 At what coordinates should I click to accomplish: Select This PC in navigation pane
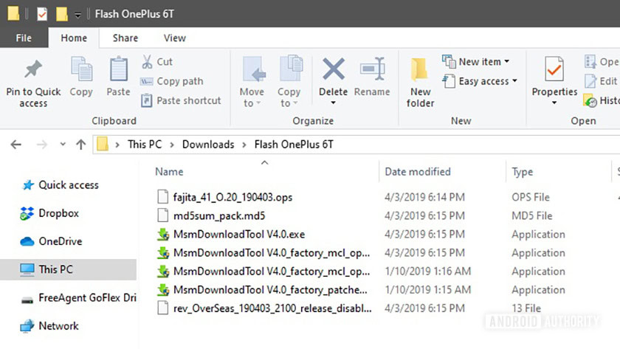(x=69, y=269)
